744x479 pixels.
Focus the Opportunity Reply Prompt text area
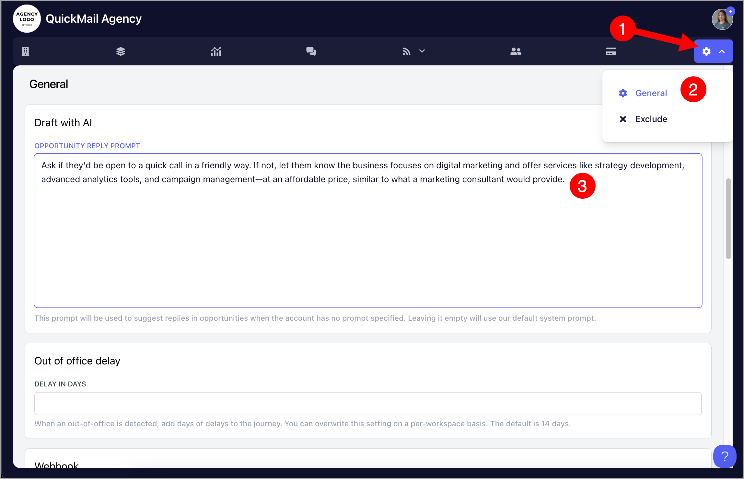(x=368, y=230)
